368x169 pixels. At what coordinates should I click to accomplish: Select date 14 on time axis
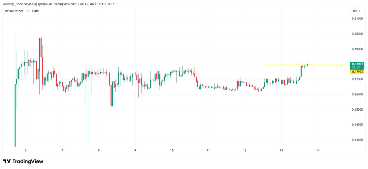pyautogui.click(x=318, y=150)
